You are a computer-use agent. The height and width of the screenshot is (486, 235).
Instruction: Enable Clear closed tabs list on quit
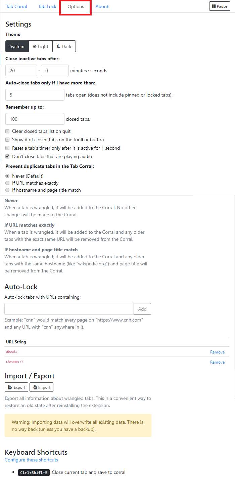coord(7,131)
